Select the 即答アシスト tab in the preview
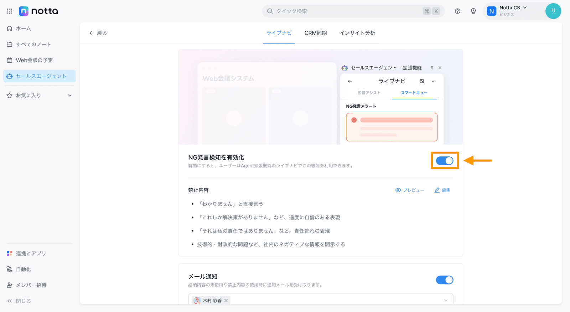The height and width of the screenshot is (312, 570). pyautogui.click(x=369, y=93)
